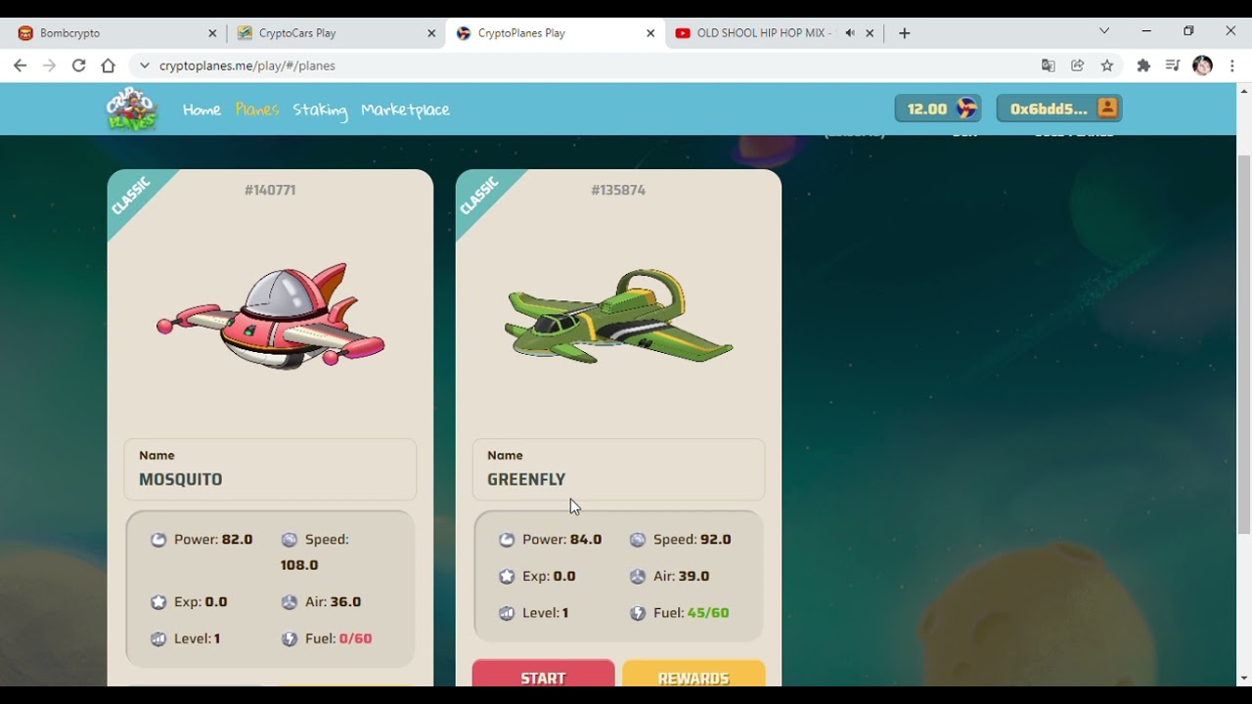Switch to the OLD SHOOL HIP HOP MIX tab
The image size is (1252, 704).
point(773,33)
